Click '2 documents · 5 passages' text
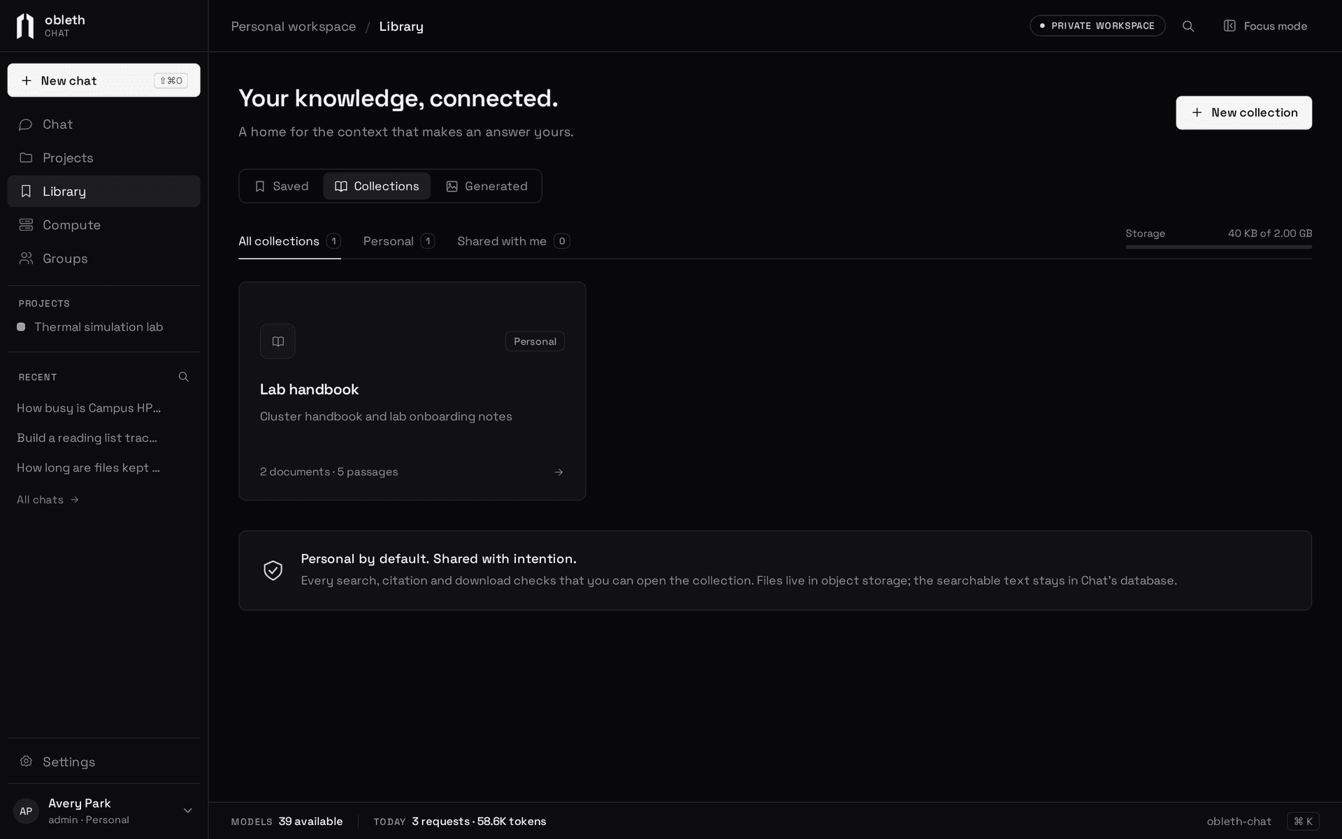This screenshot has height=839, width=1342. point(329,472)
